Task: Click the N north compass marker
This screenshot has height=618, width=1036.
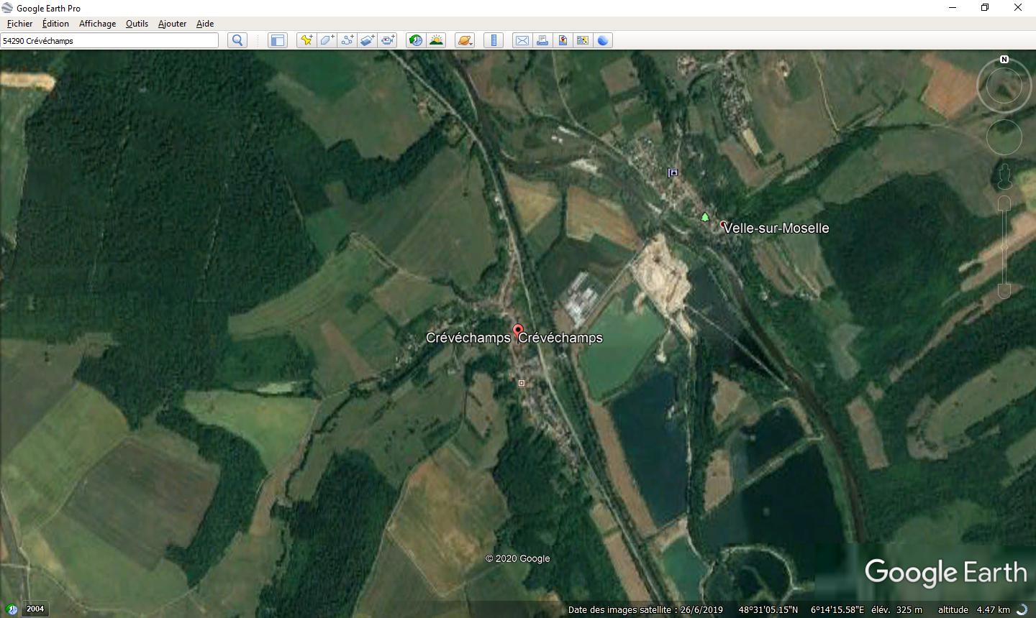Action: (x=1004, y=60)
